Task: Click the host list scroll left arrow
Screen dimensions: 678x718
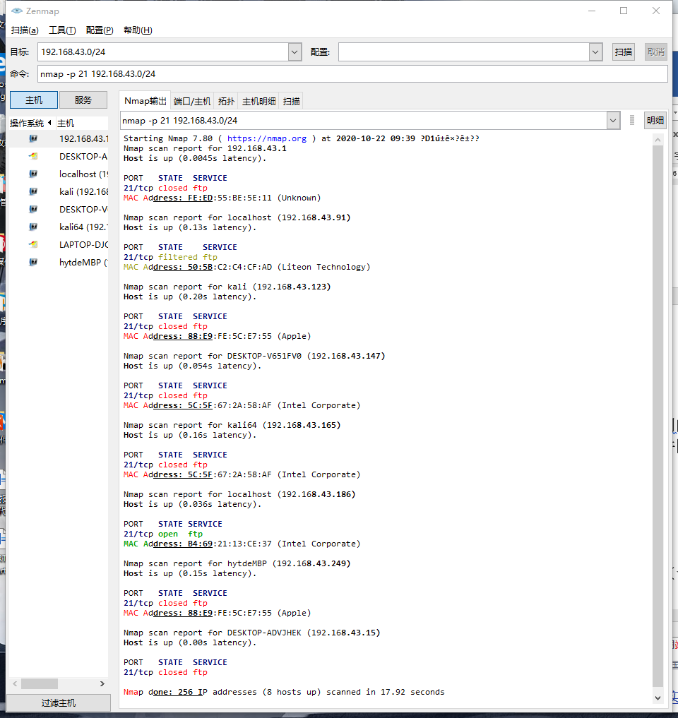Action: pos(15,683)
